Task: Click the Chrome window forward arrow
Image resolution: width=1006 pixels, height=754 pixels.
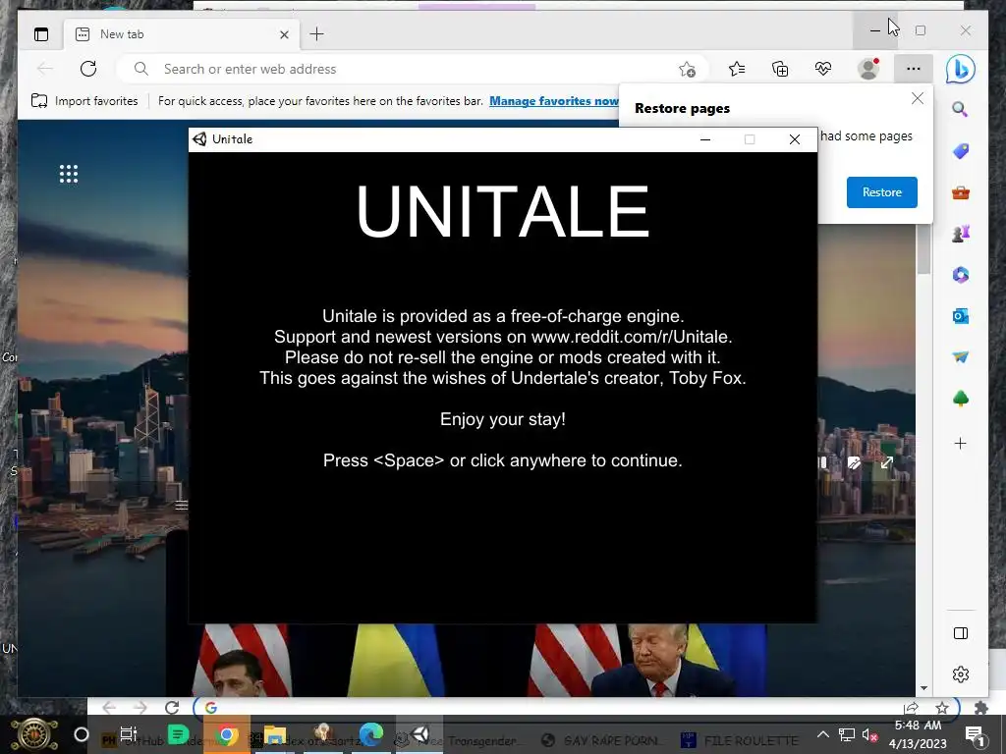Action: pyautogui.click(x=140, y=707)
